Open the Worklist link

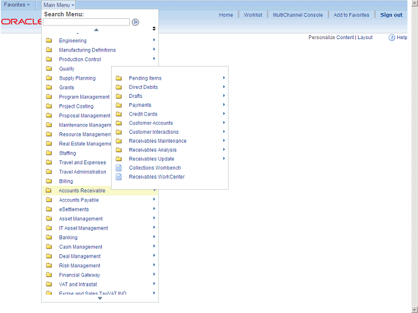[253, 15]
